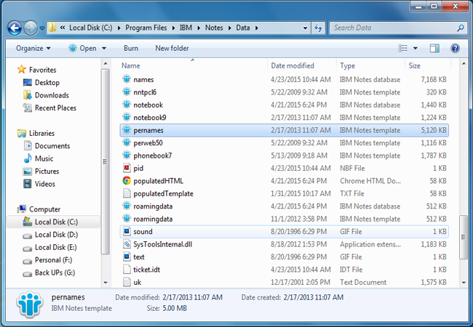The image size is (473, 327).
Task: Open Downloads in Favorites
Action: point(52,95)
